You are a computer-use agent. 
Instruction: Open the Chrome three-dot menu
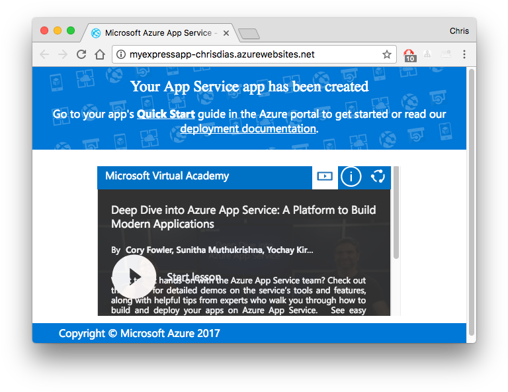[x=464, y=54]
